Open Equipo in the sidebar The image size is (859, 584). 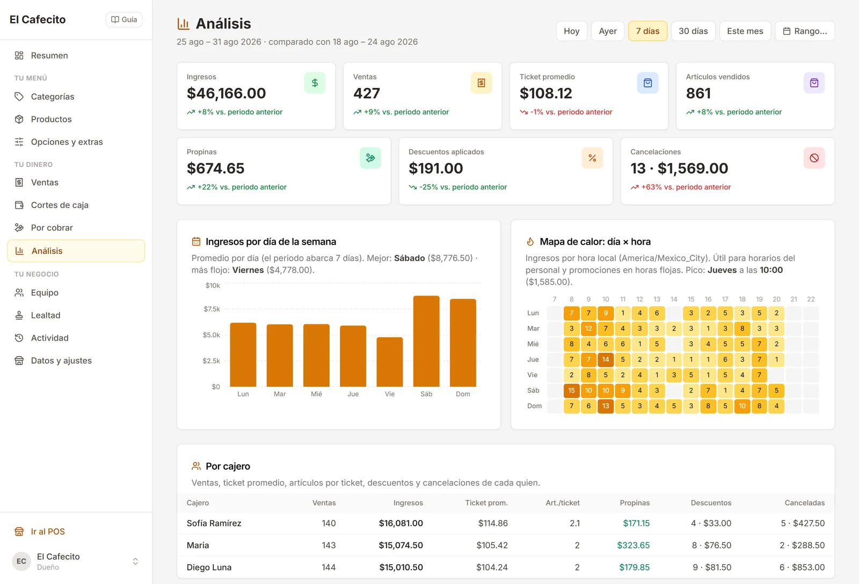coord(76,293)
